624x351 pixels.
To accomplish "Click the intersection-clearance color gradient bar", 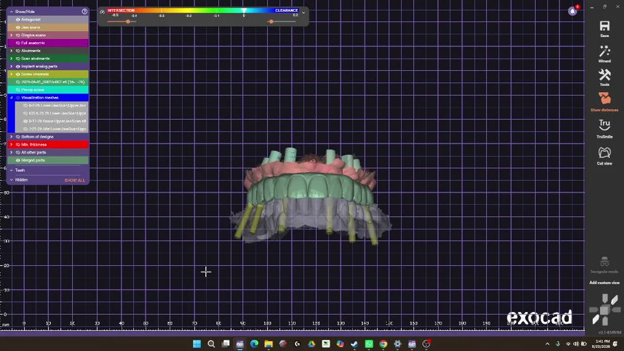I will [203, 10].
